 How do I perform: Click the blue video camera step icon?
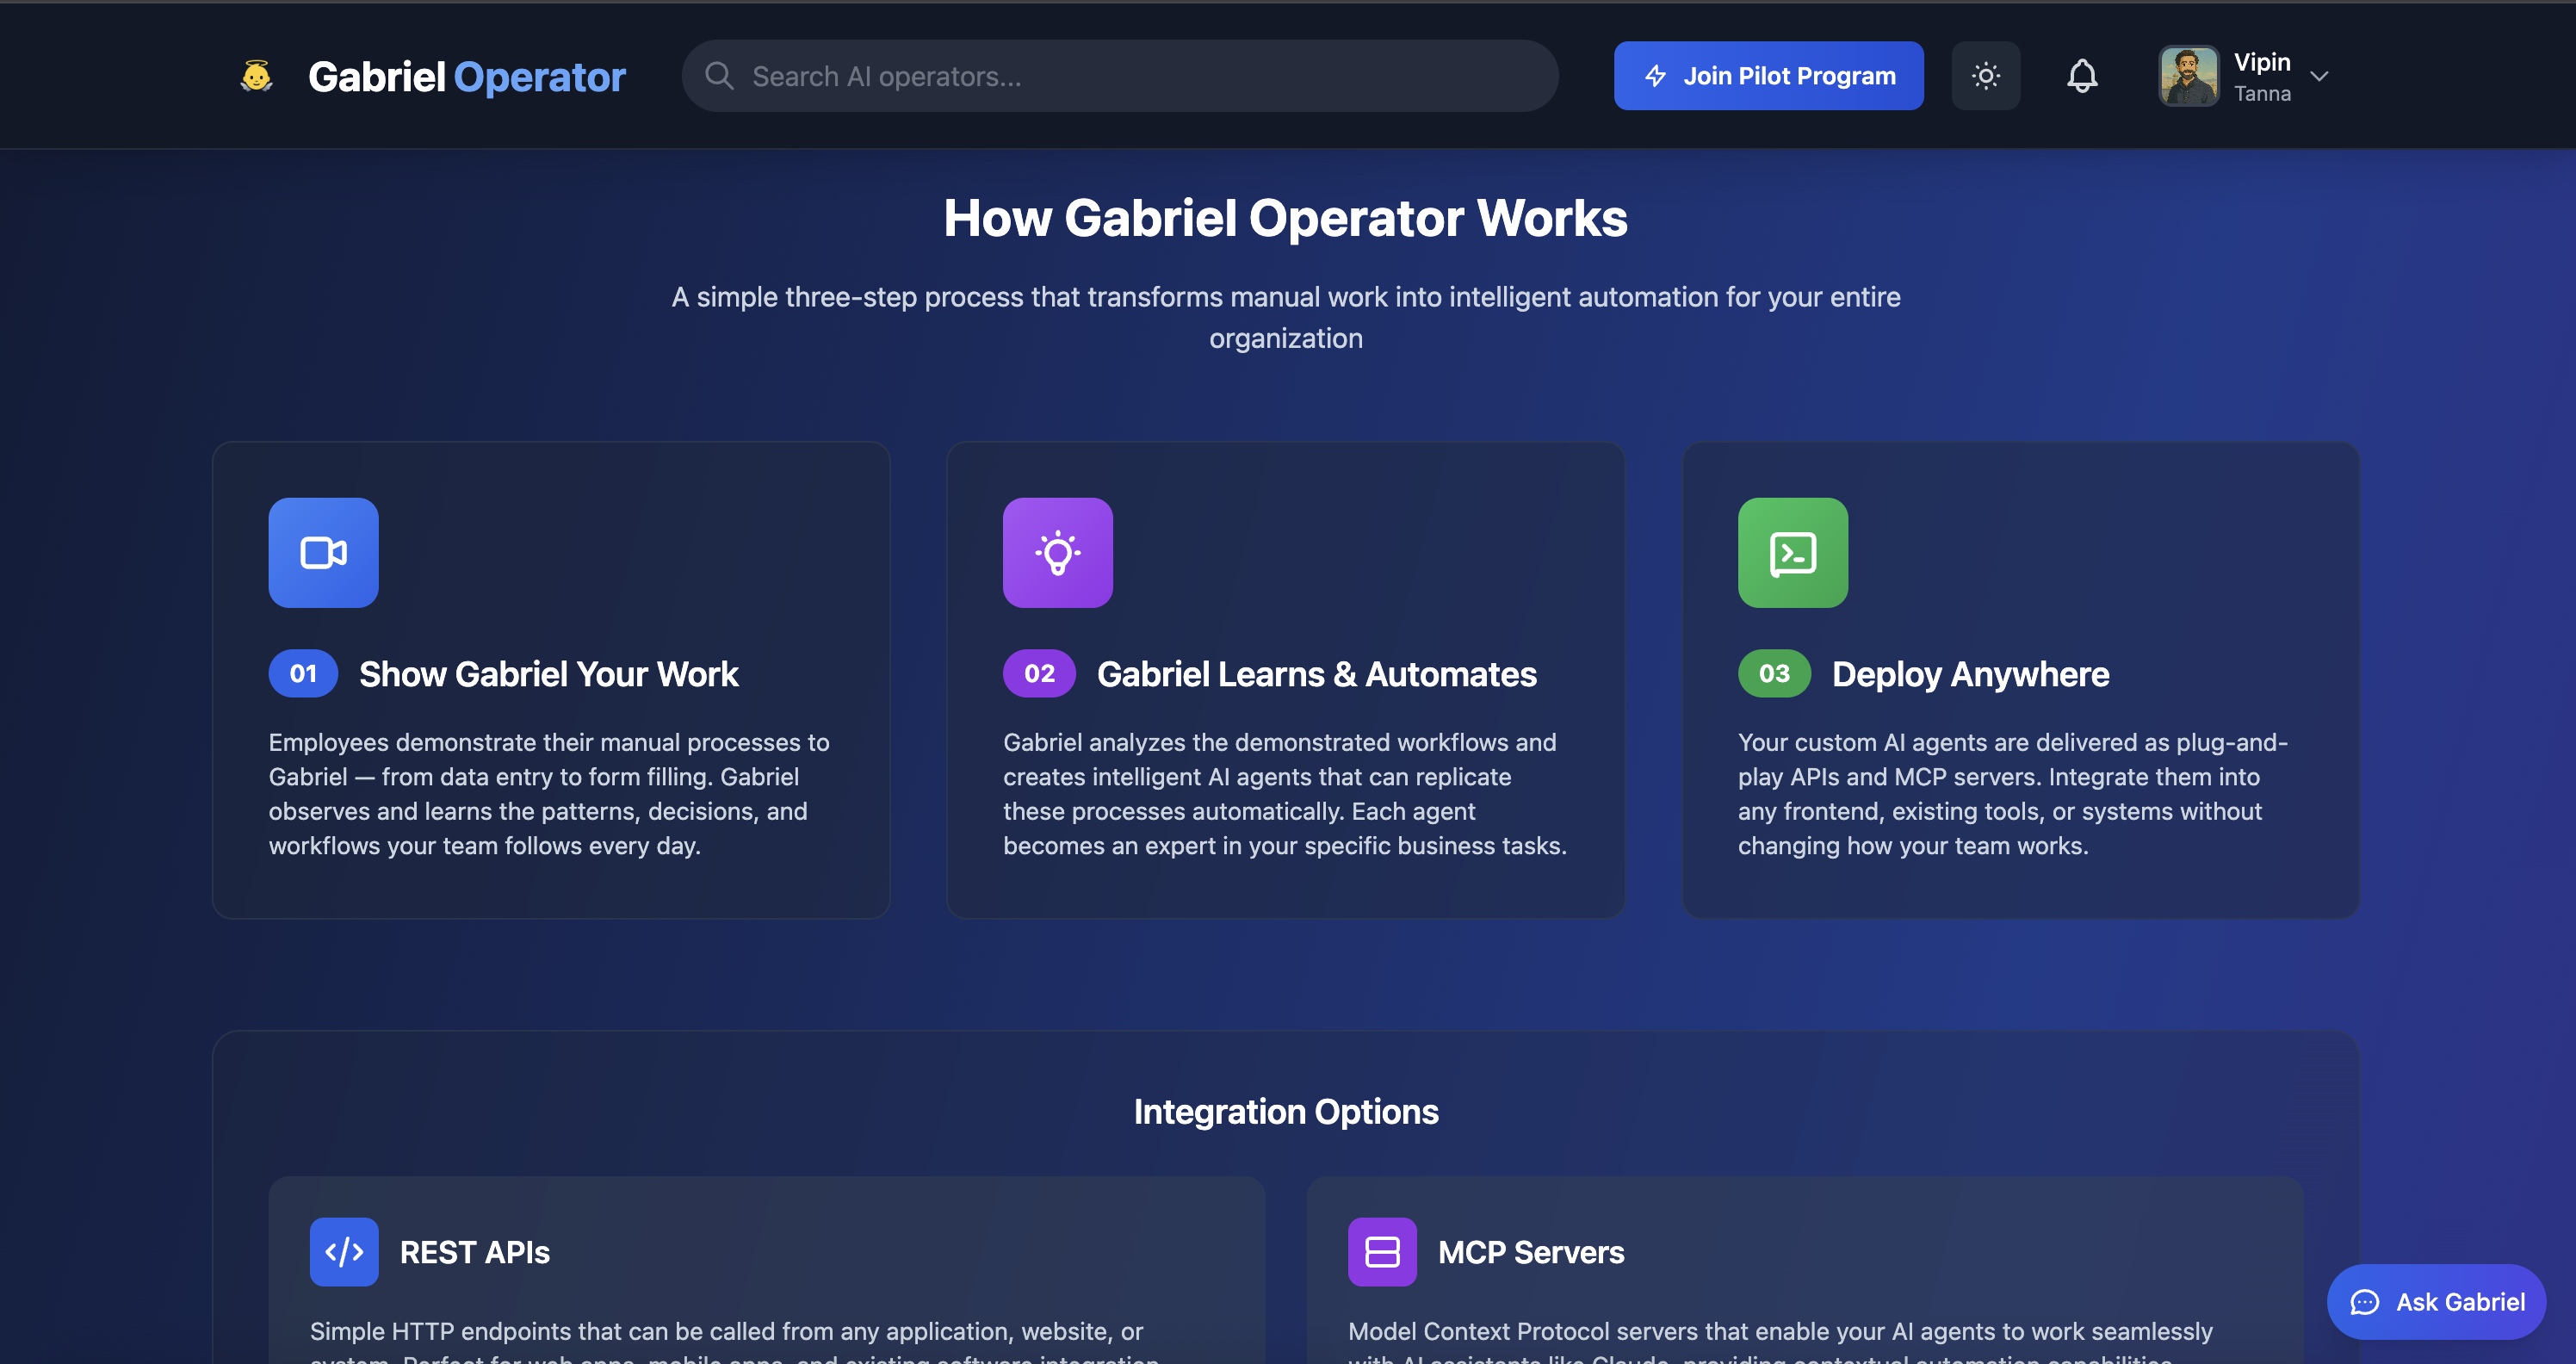point(323,552)
